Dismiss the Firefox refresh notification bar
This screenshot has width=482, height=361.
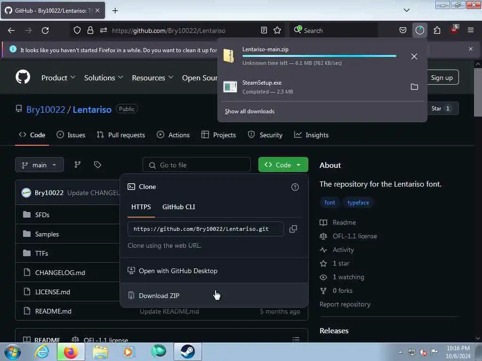471,49
